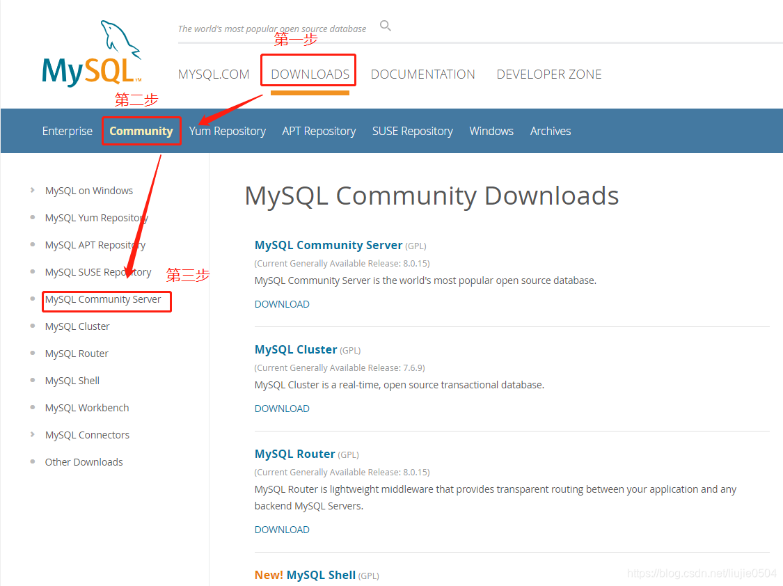
Task: Expand the MySQL Connectors arrow
Action: click(x=33, y=434)
